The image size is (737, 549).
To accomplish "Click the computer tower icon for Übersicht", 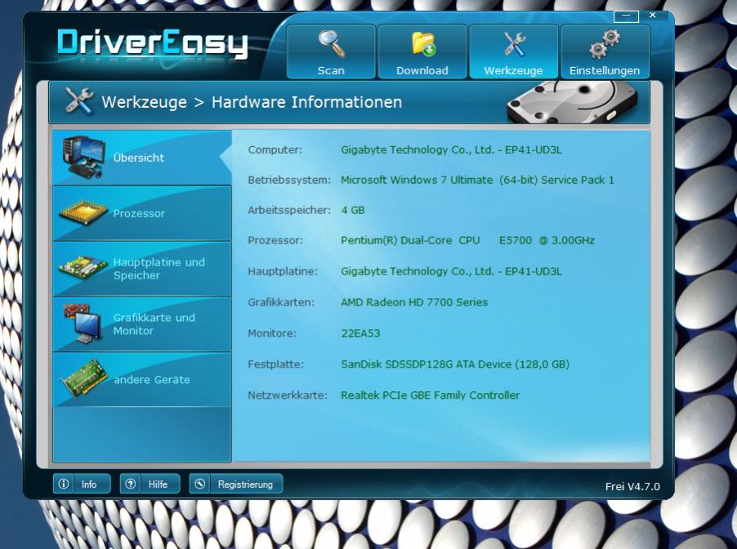I will coord(83,157).
